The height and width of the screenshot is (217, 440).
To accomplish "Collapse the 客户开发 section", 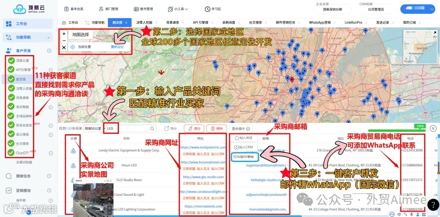I will (x=49, y=51).
